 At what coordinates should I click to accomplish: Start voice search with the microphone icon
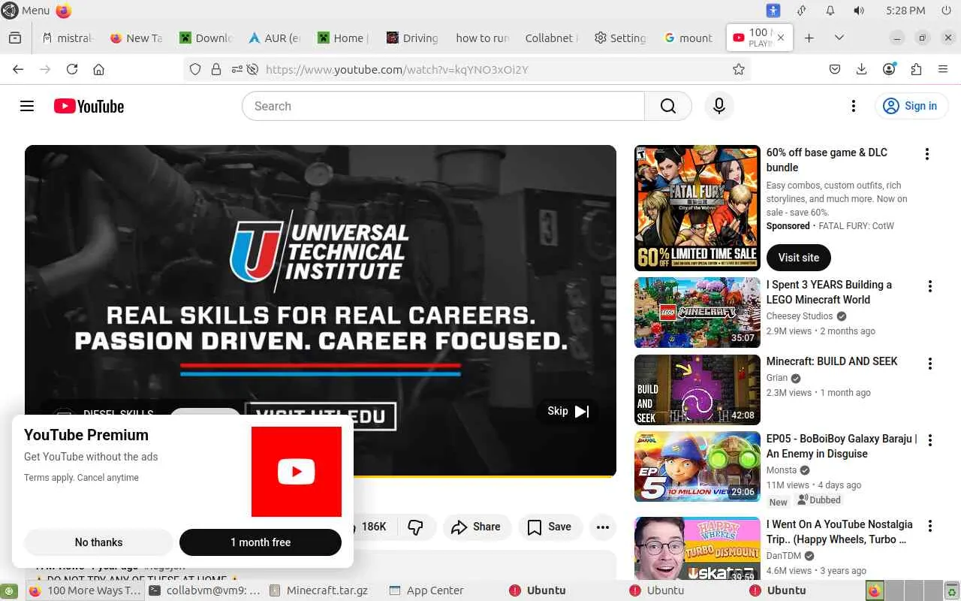(x=718, y=106)
